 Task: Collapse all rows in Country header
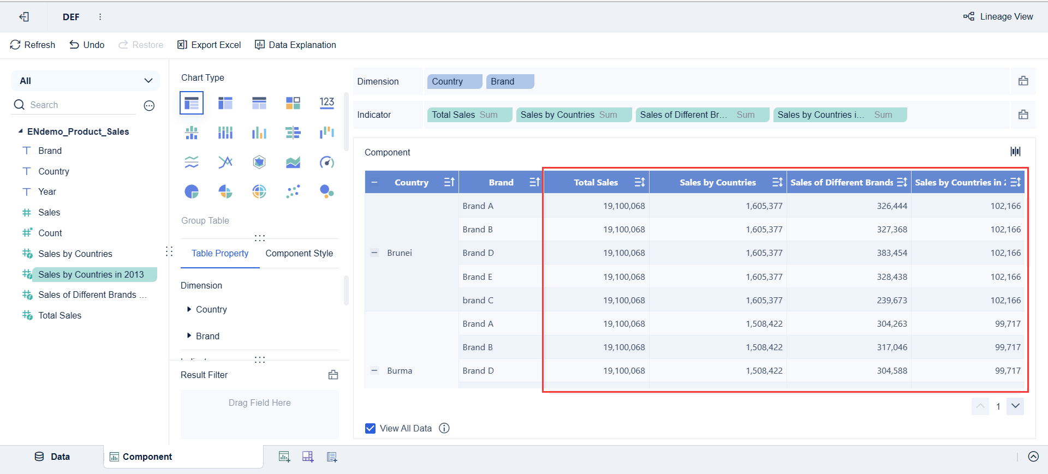(x=374, y=182)
